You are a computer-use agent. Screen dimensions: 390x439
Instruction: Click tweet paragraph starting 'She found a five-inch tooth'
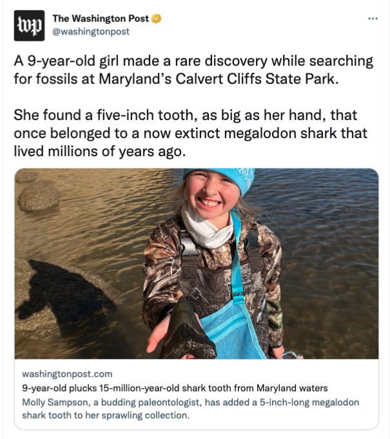[x=190, y=133]
